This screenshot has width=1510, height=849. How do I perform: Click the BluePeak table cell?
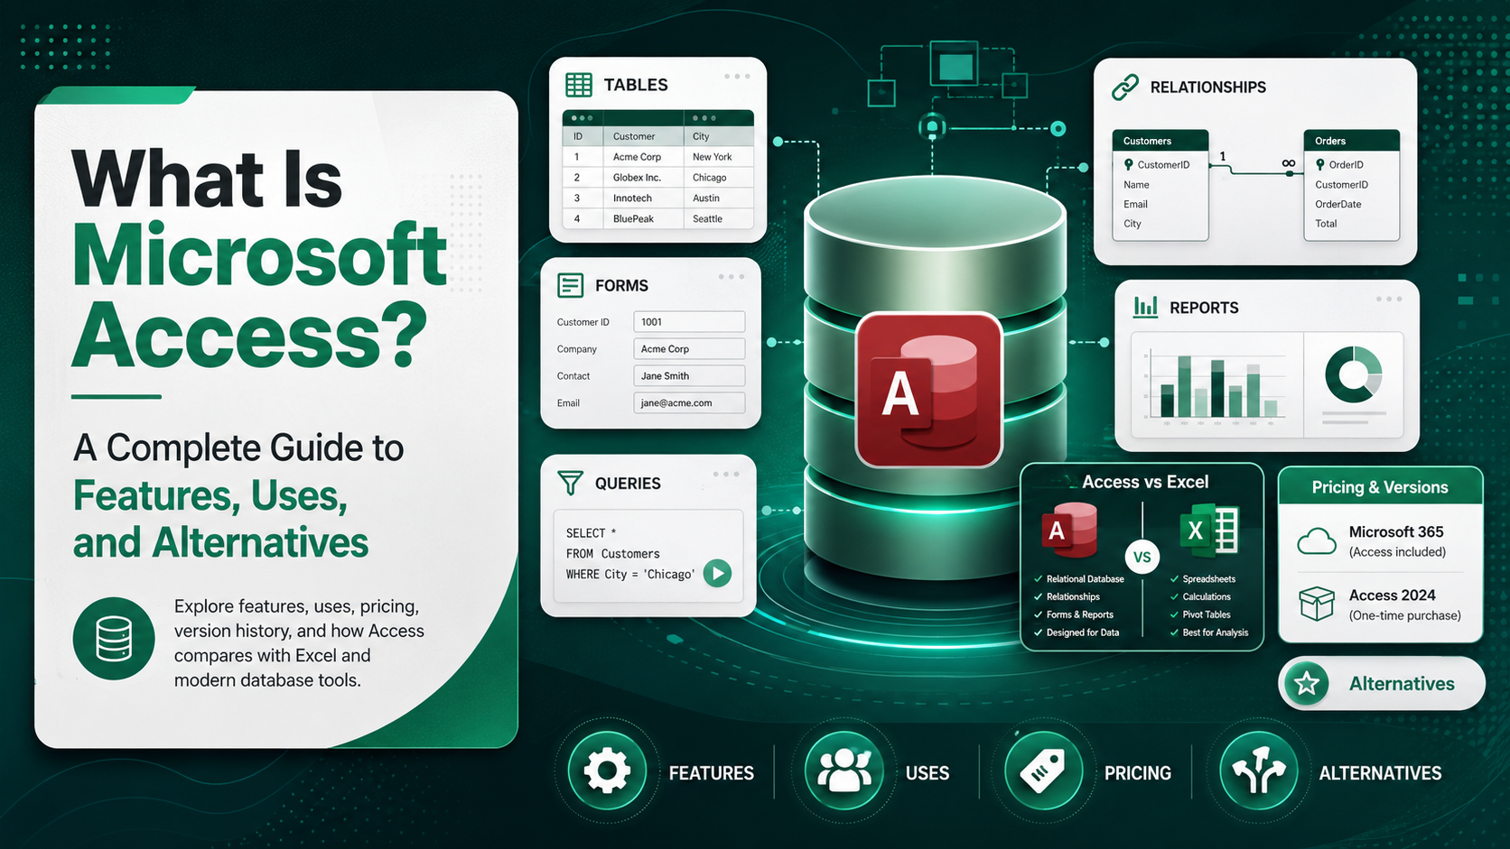pos(642,219)
